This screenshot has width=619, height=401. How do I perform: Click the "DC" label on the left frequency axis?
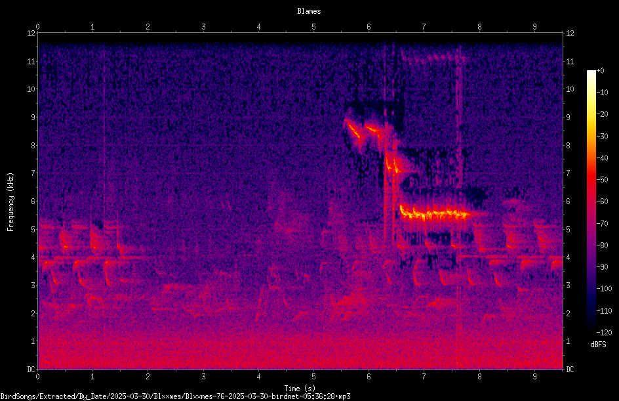[x=31, y=369]
